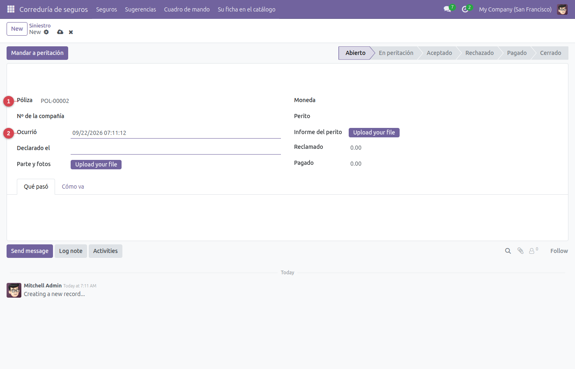Open the Seguros menu
The height and width of the screenshot is (369, 575).
106,9
